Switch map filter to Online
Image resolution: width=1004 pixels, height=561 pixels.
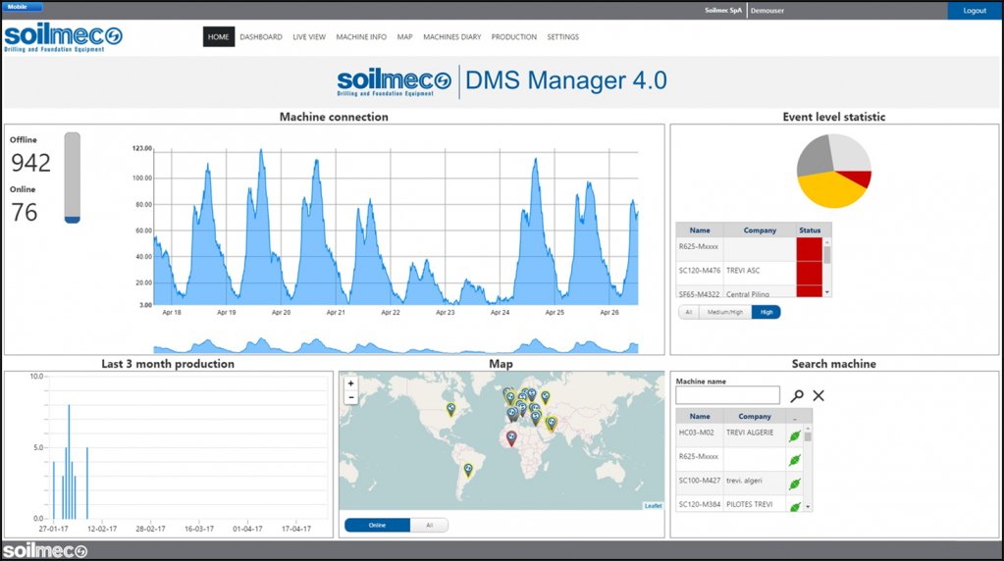point(377,525)
